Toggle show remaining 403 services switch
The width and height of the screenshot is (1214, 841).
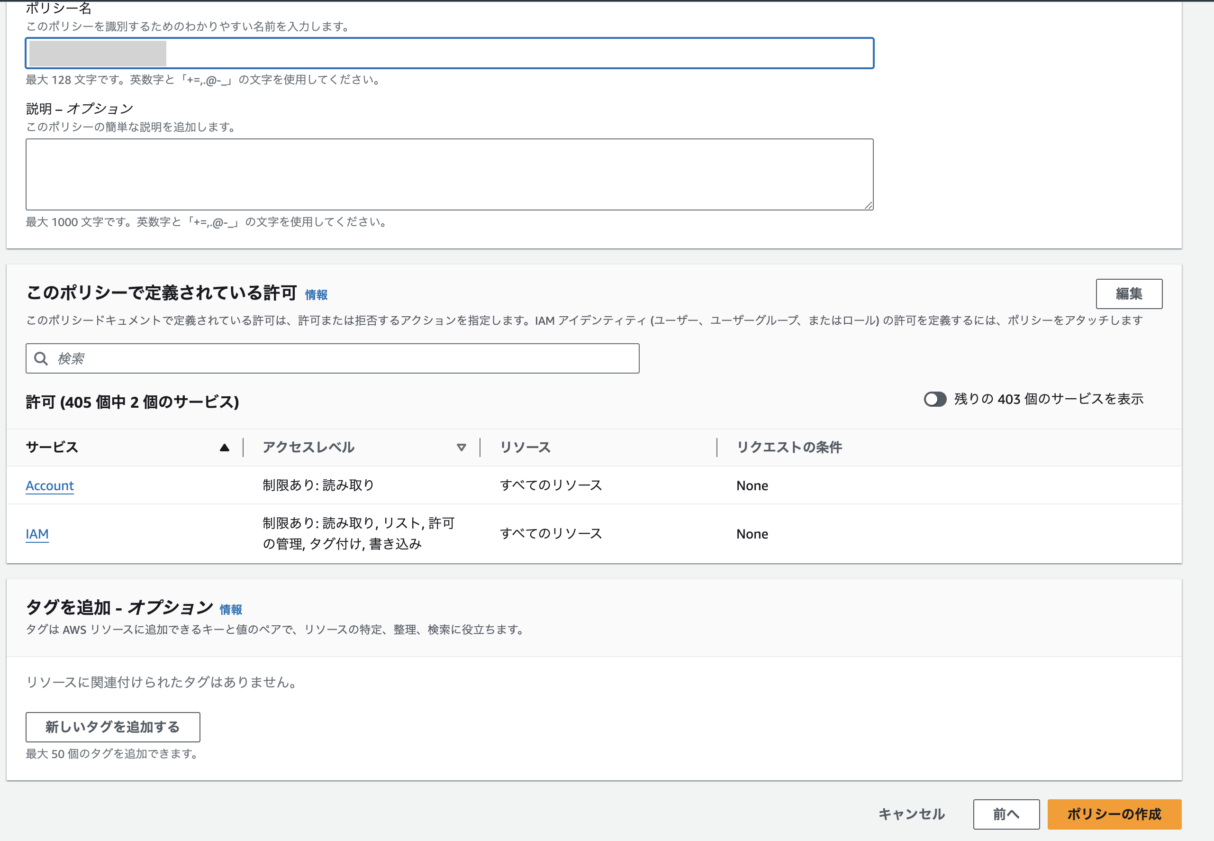(935, 400)
